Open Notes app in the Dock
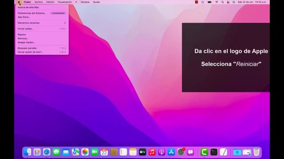Screen dimensions: 284x159 coord(133,152)
